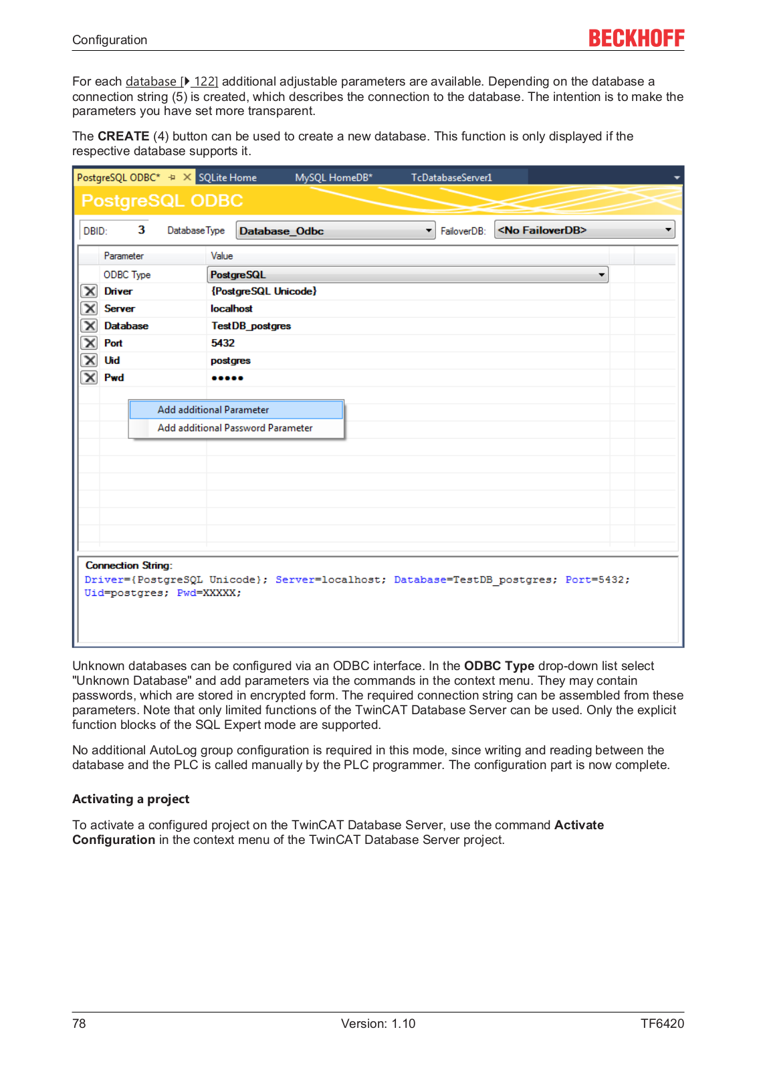Delete the Server parameter row
This screenshot has height=1070, width=757.
coord(89,308)
